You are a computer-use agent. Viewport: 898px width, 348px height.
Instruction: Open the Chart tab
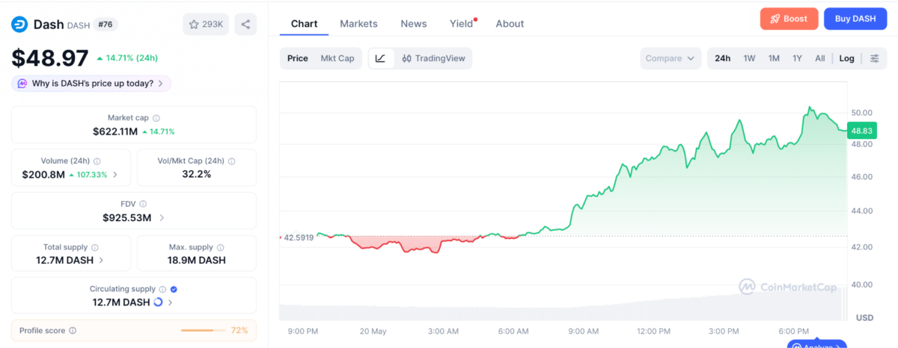pos(305,24)
